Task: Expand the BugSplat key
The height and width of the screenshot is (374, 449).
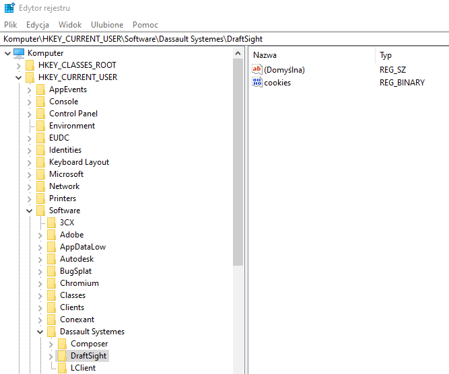Action: point(40,272)
